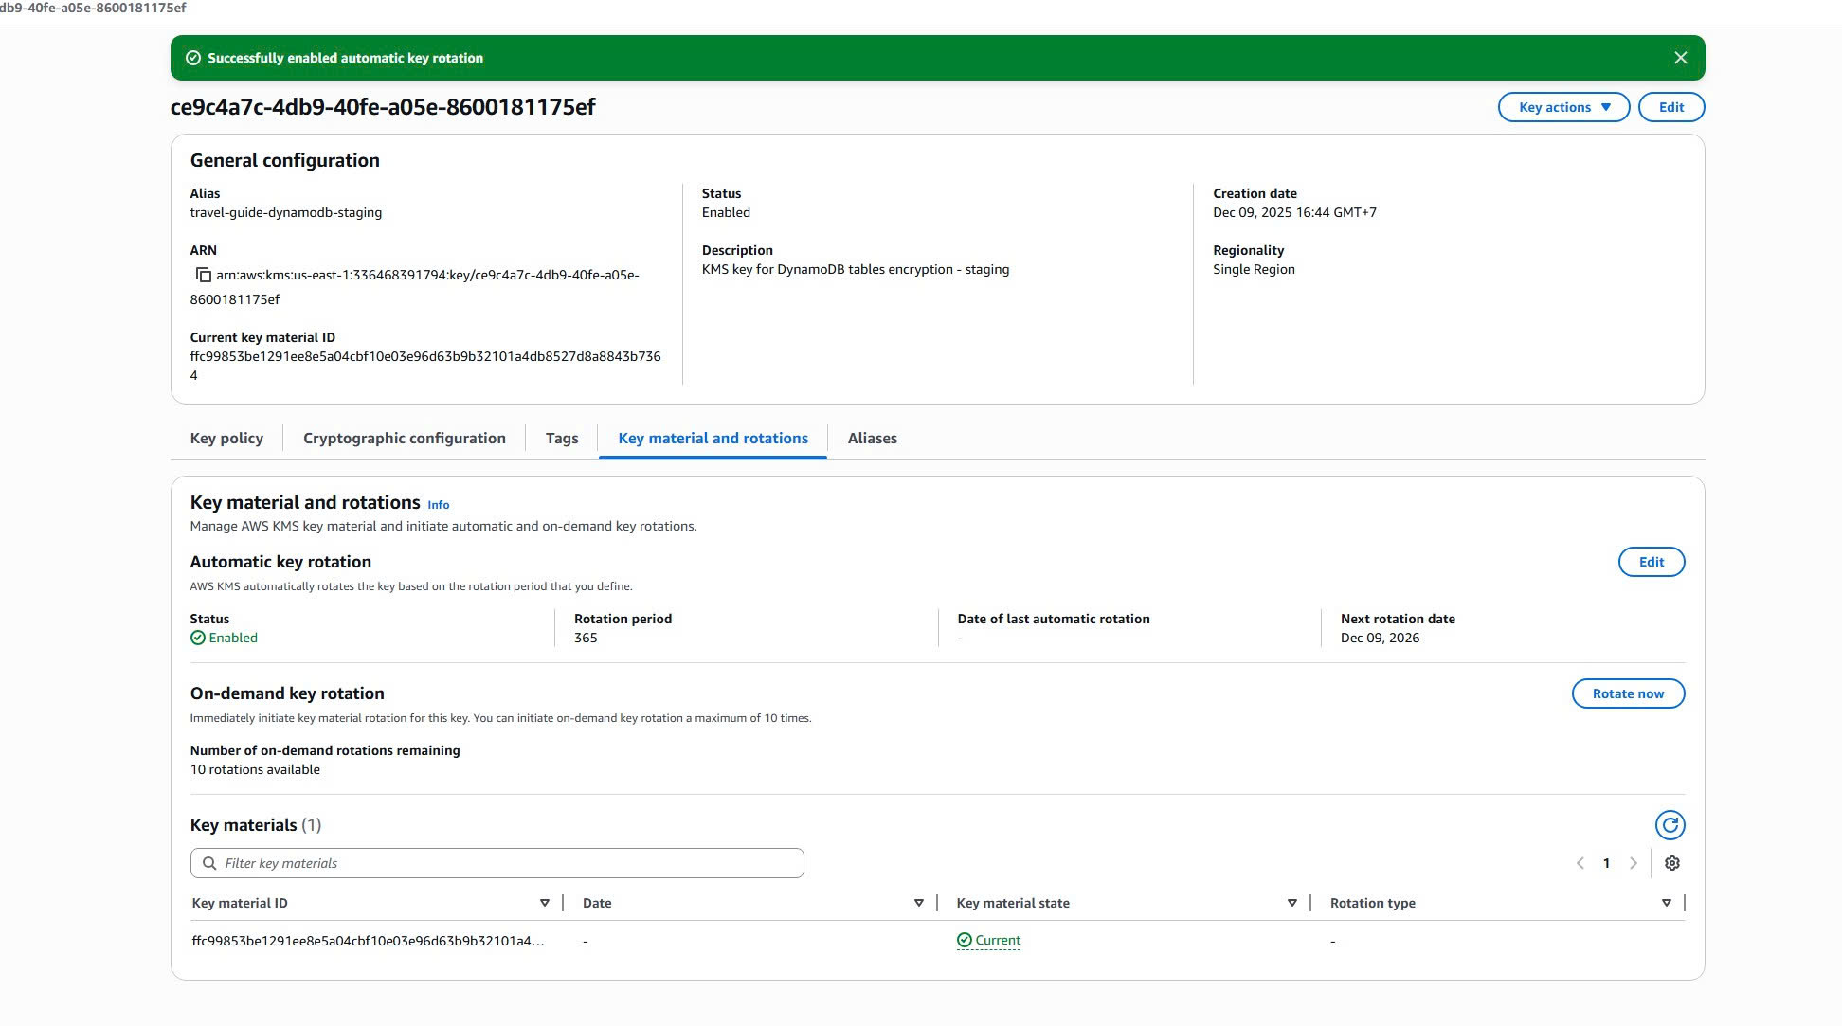This screenshot has height=1026, width=1842.
Task: Go to next page of key materials
Action: pyautogui.click(x=1633, y=863)
